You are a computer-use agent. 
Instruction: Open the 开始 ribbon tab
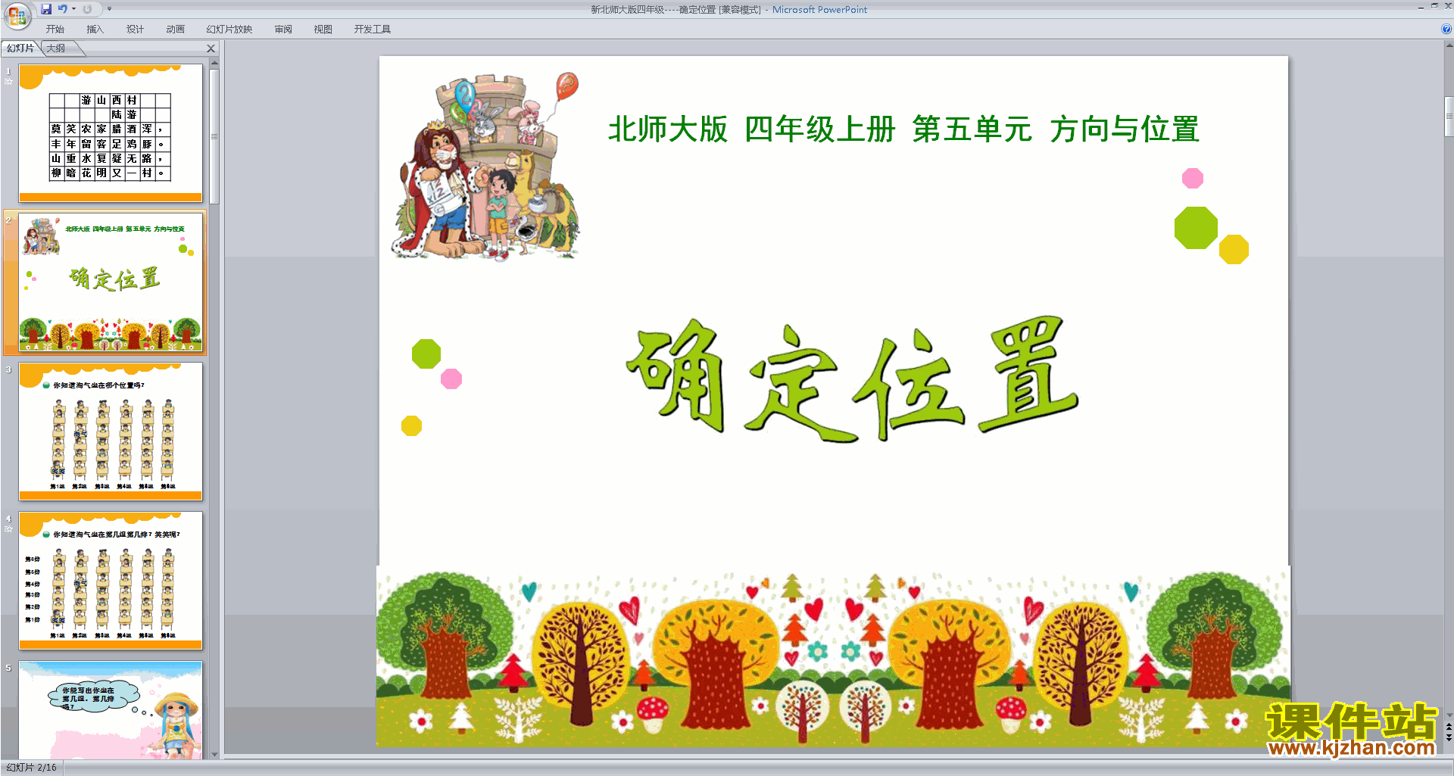coord(55,30)
